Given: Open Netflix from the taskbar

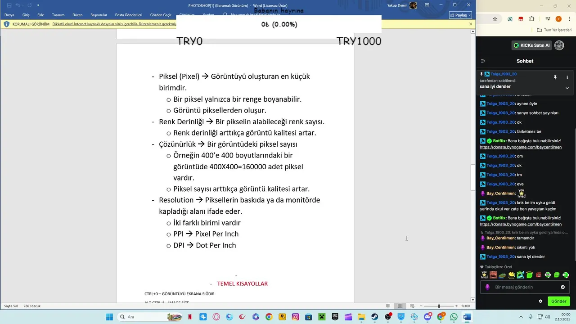Looking at the screenshot, I should coord(190,317).
